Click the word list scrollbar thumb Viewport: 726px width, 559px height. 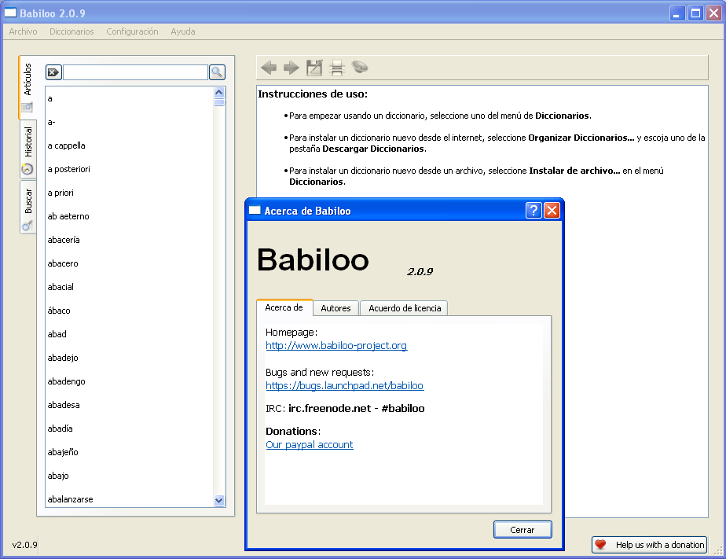[219, 102]
